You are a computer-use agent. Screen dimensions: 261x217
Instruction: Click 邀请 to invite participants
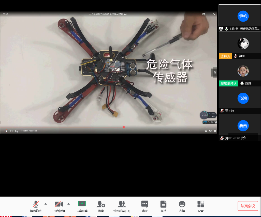point(101,206)
